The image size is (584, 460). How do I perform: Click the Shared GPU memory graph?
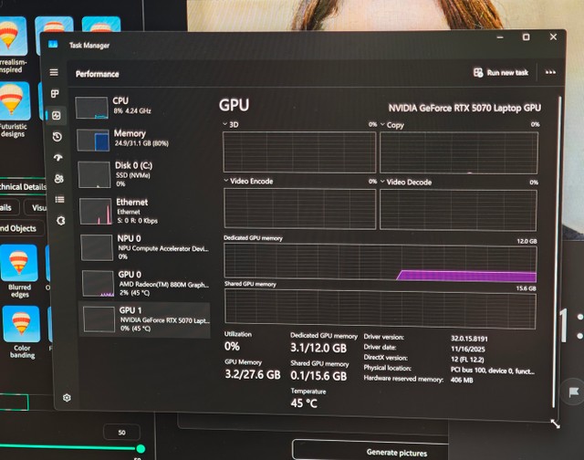(381, 308)
